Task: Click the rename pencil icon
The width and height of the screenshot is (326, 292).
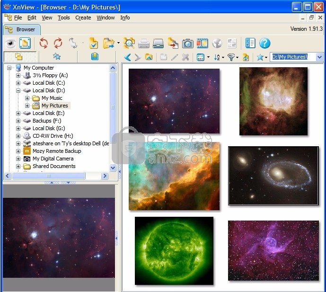Action: point(175,57)
